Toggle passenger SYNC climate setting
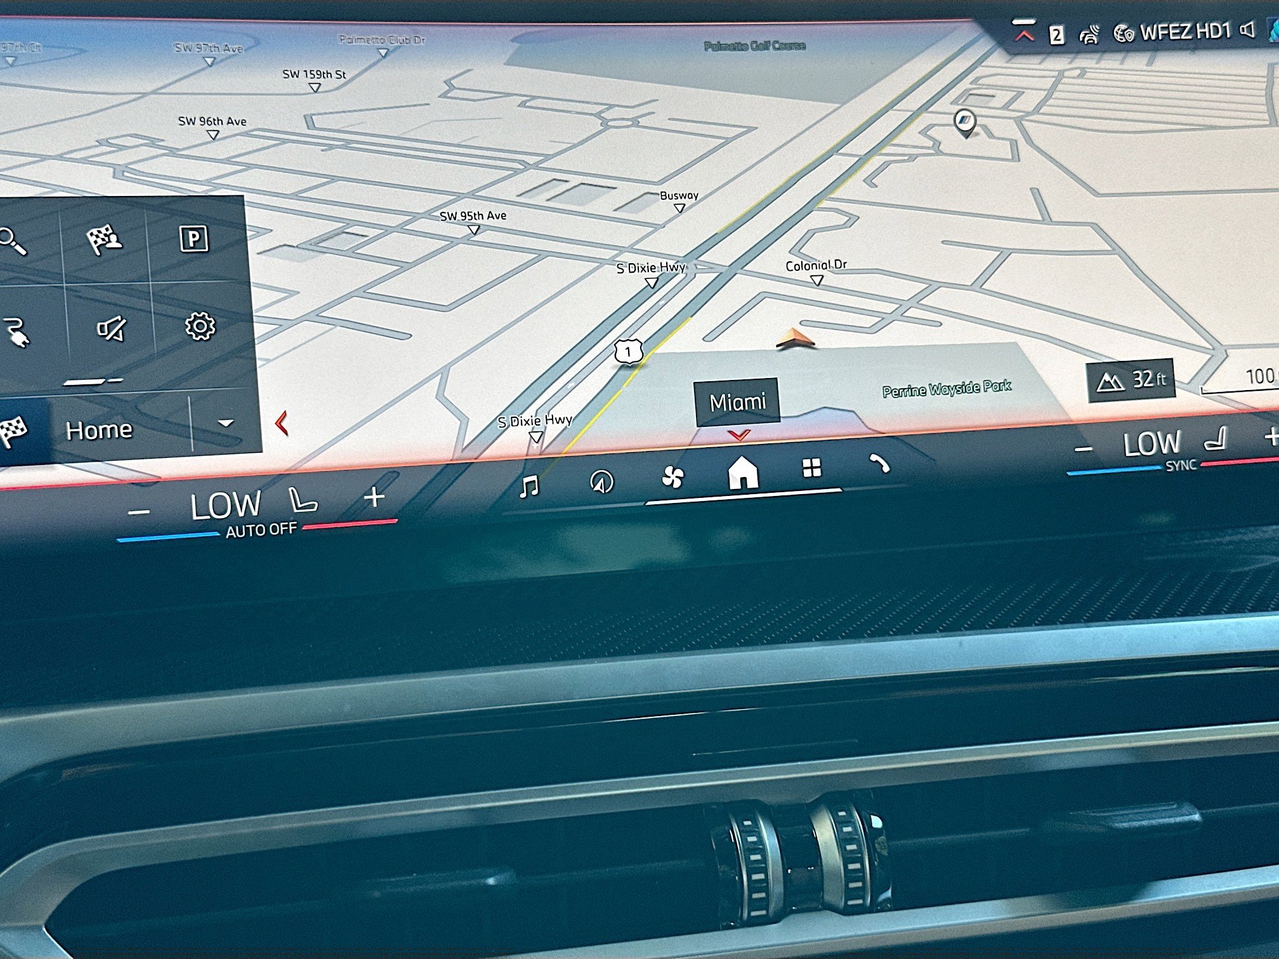The width and height of the screenshot is (1279, 959). point(1180,466)
